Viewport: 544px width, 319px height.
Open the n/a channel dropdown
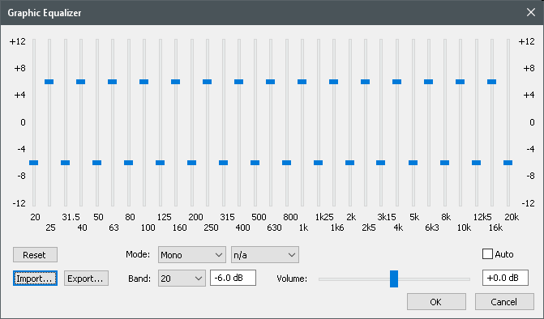click(265, 255)
